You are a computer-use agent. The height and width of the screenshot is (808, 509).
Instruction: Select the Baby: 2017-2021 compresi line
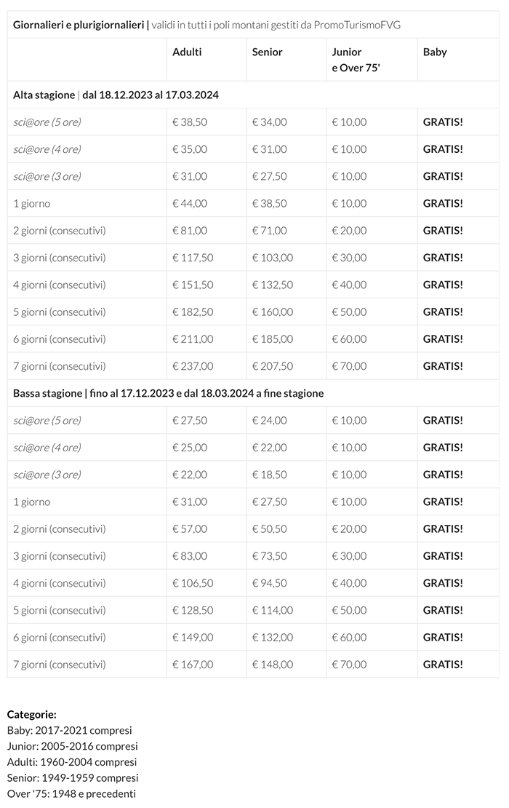[x=70, y=730]
